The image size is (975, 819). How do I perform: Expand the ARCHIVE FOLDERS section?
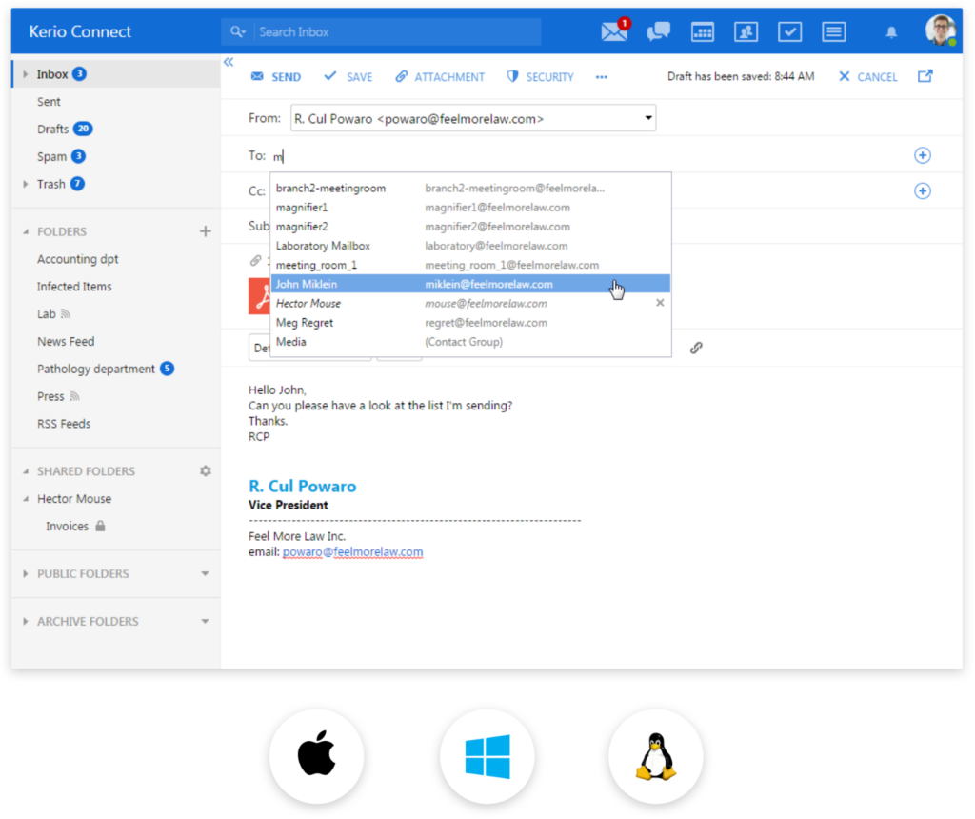25,621
